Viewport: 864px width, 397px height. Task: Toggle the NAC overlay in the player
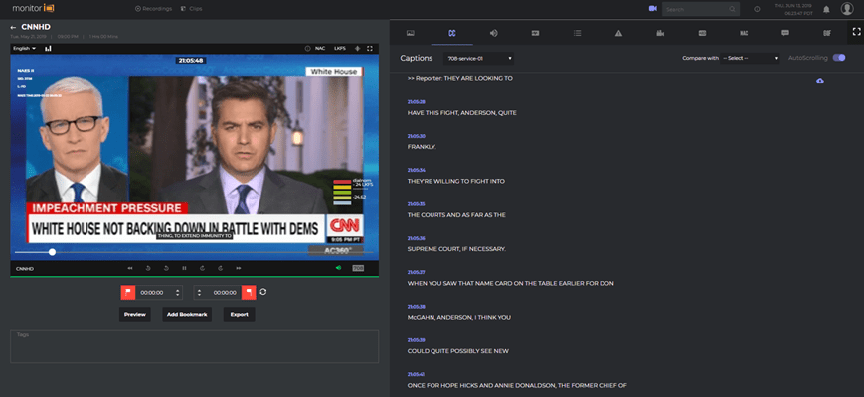[x=320, y=49]
